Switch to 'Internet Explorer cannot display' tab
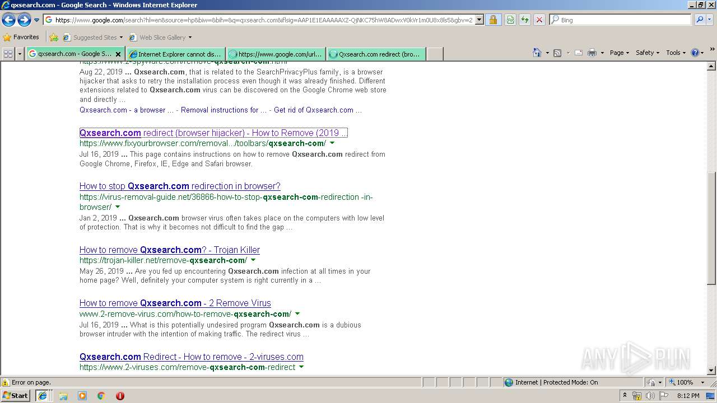Screen dimensions: 717x403 pyautogui.click(x=175, y=54)
